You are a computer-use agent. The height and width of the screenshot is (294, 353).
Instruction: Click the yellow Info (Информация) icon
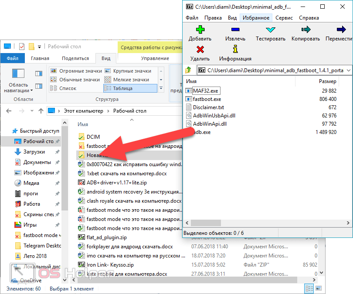point(235,49)
